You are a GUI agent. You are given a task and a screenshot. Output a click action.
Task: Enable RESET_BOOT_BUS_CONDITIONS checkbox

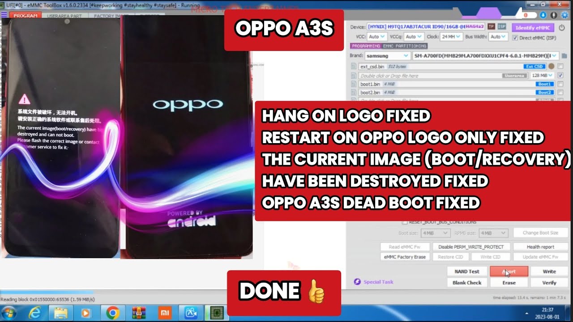tap(405, 222)
